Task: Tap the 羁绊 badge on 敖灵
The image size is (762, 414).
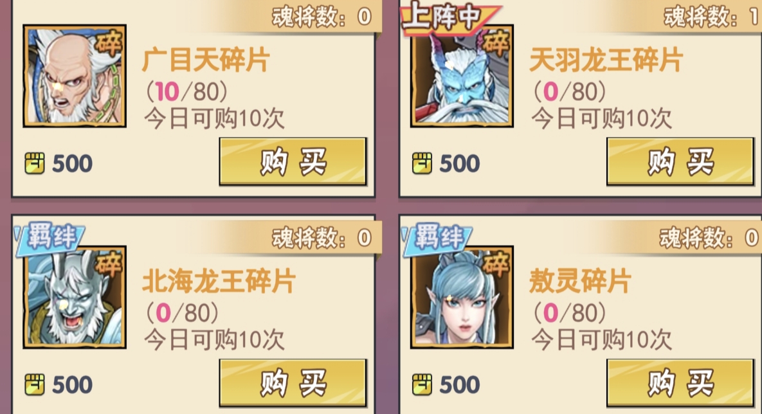Action: [x=437, y=239]
